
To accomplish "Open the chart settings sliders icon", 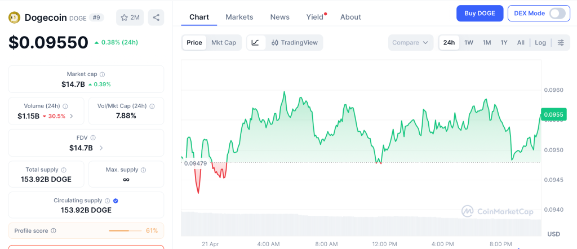I will tap(561, 43).
